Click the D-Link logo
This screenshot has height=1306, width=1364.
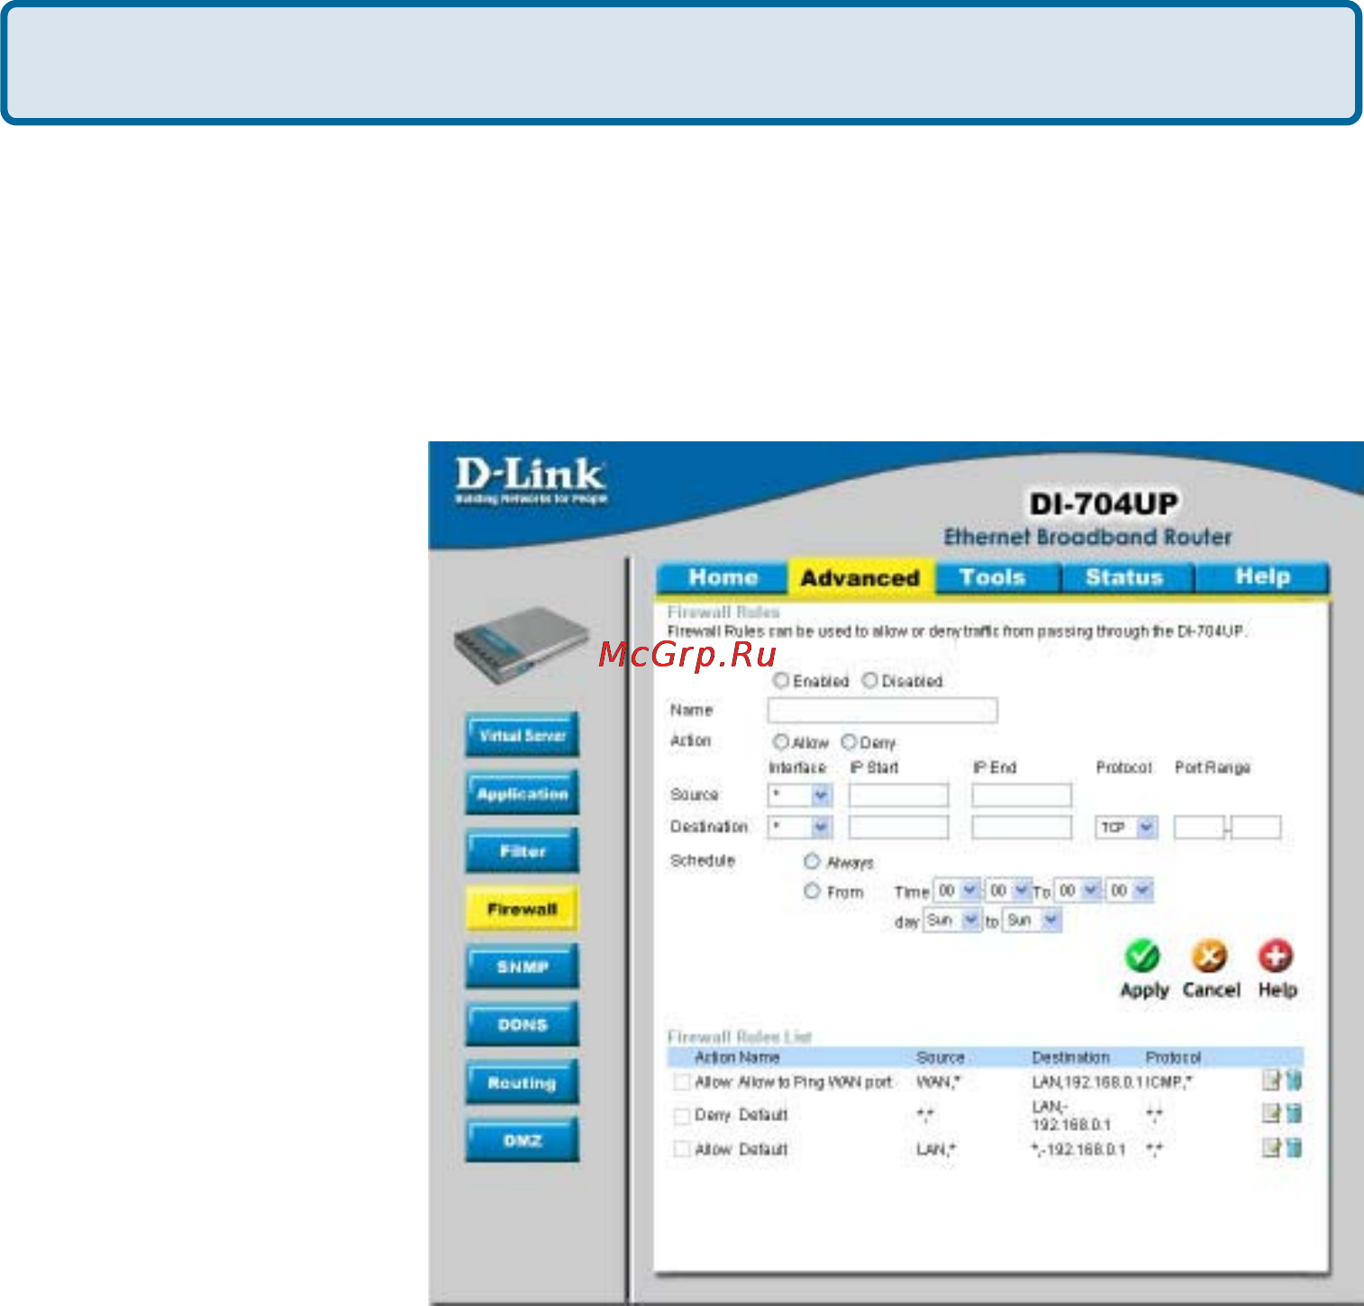coord(531,481)
